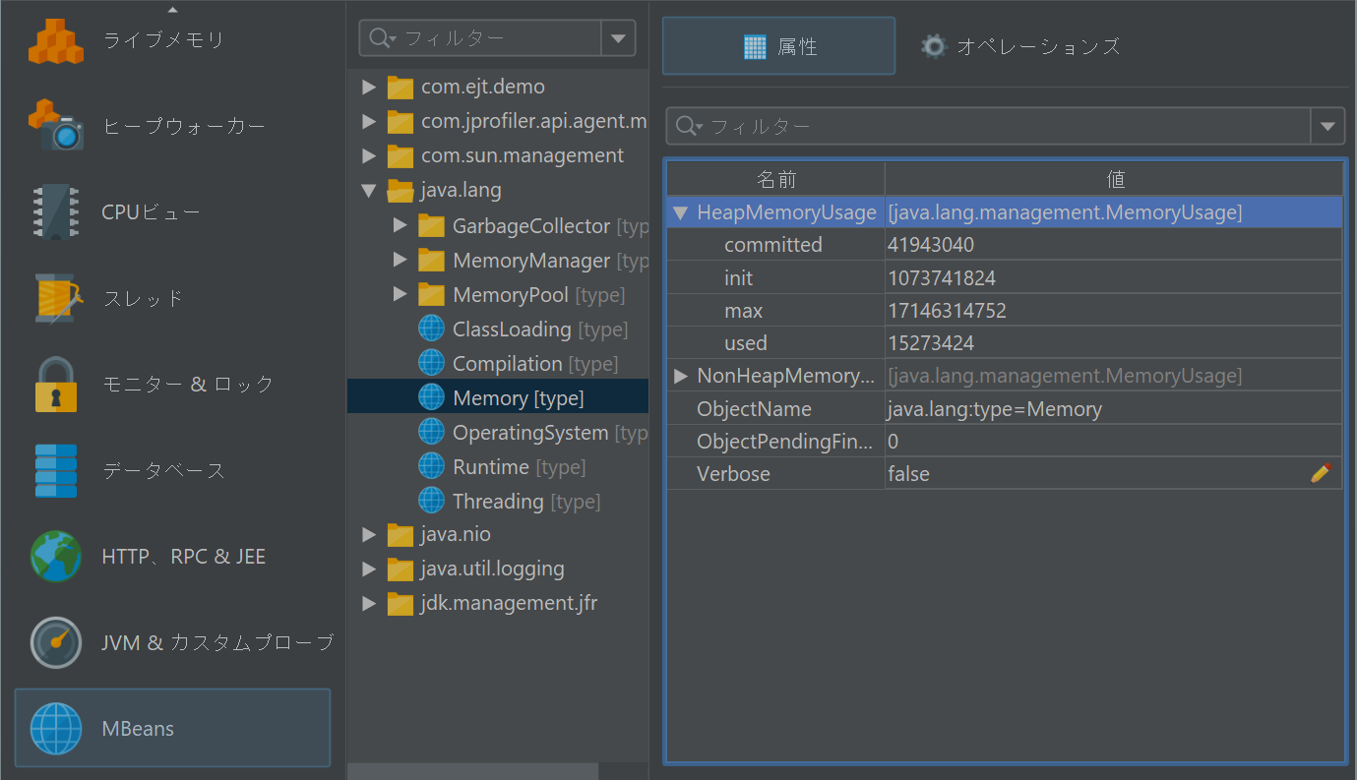The height and width of the screenshot is (780, 1357).
Task: Open the attributes filter dropdown arrow
Action: point(1327,126)
